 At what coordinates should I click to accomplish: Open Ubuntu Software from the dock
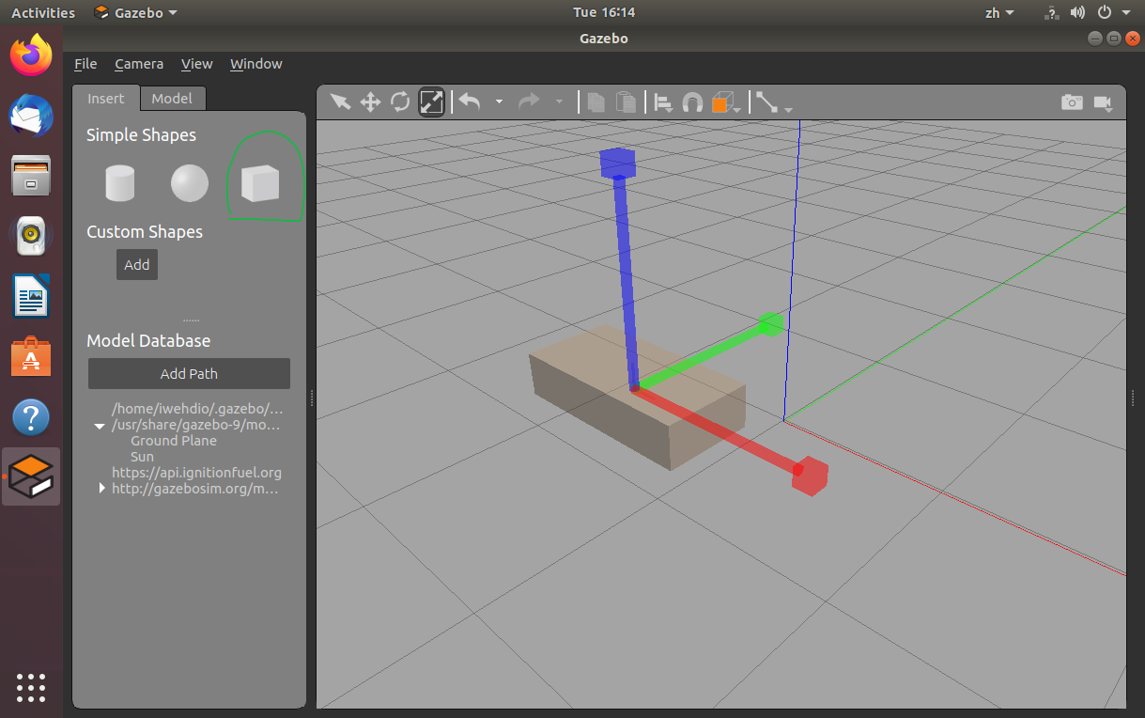pos(31,357)
